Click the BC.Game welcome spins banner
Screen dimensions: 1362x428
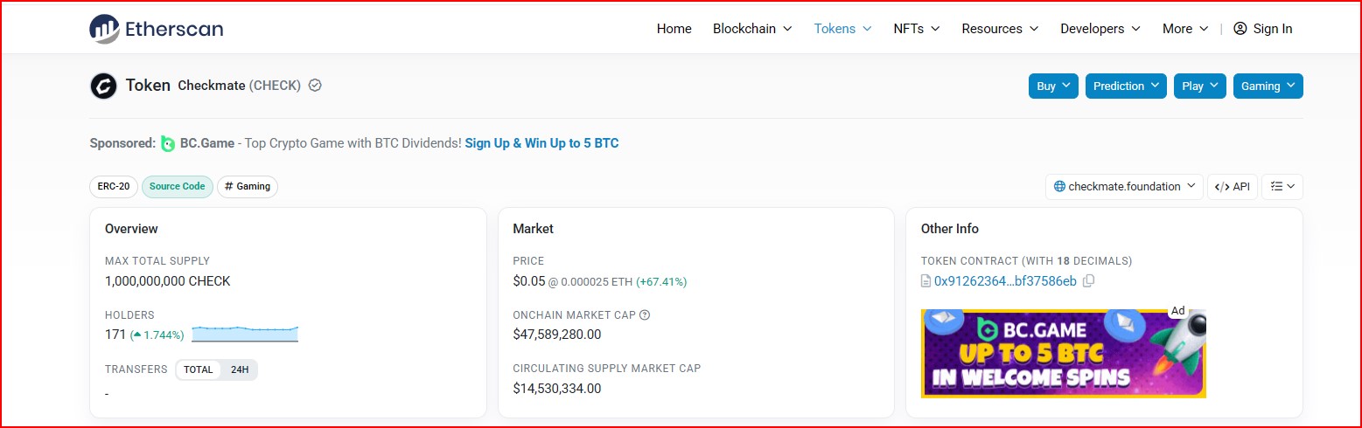point(1064,353)
